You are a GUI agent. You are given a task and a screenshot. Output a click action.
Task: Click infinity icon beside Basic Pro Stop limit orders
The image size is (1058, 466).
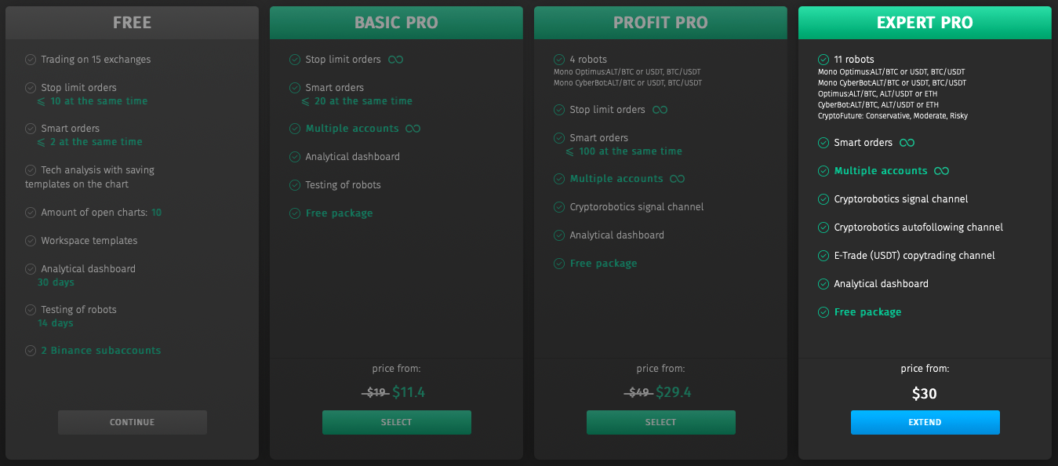tap(396, 60)
